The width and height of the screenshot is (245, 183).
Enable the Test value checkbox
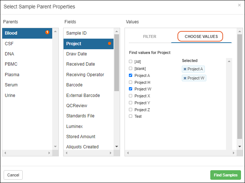click(131, 116)
